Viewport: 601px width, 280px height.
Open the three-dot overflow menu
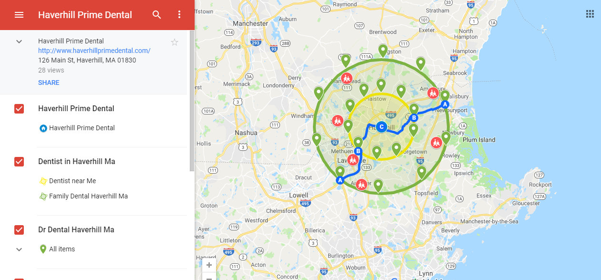coord(179,15)
